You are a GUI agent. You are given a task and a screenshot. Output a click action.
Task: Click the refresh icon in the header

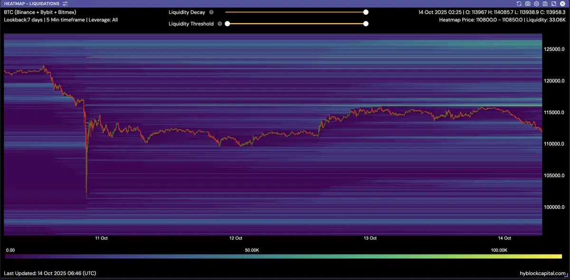[519, 3]
